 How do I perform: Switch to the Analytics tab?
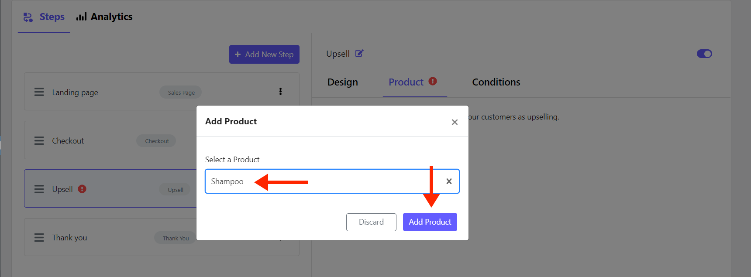(x=104, y=17)
